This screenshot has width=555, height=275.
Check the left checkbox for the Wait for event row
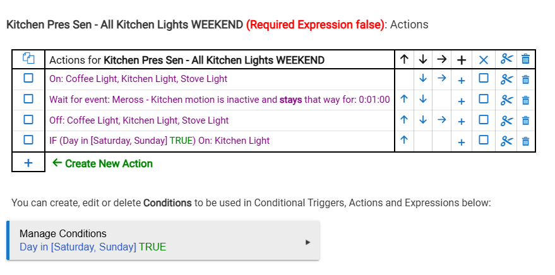[x=28, y=99]
